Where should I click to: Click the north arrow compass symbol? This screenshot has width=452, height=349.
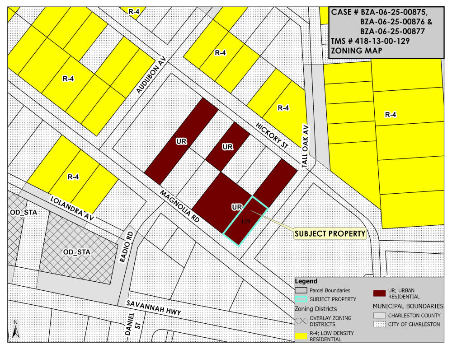point(15,329)
